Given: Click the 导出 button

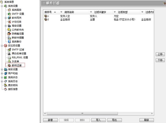Looking at the screenshot, I should pos(114,120).
